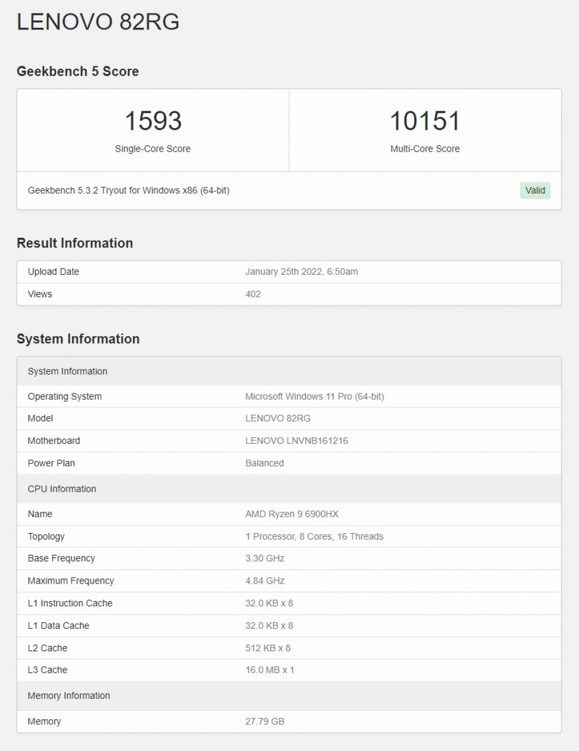Click the AMD Ryzen 9 6900HX value
The width and height of the screenshot is (579, 751).
coord(292,514)
